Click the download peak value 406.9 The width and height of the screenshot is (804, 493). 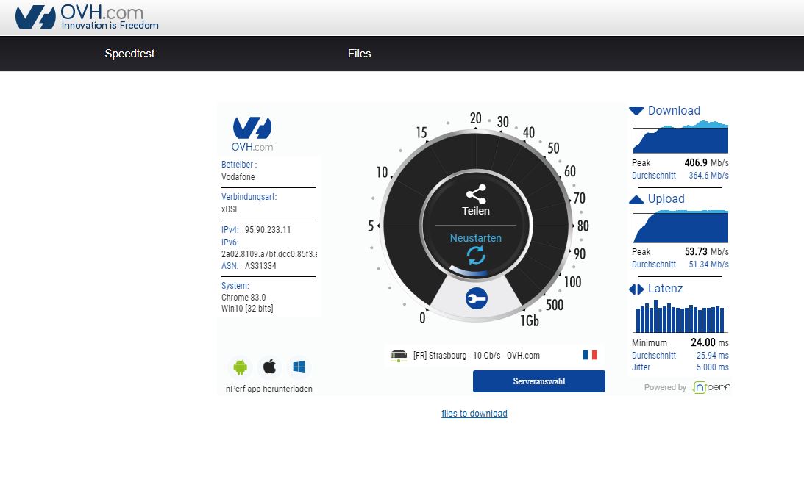[x=696, y=162]
